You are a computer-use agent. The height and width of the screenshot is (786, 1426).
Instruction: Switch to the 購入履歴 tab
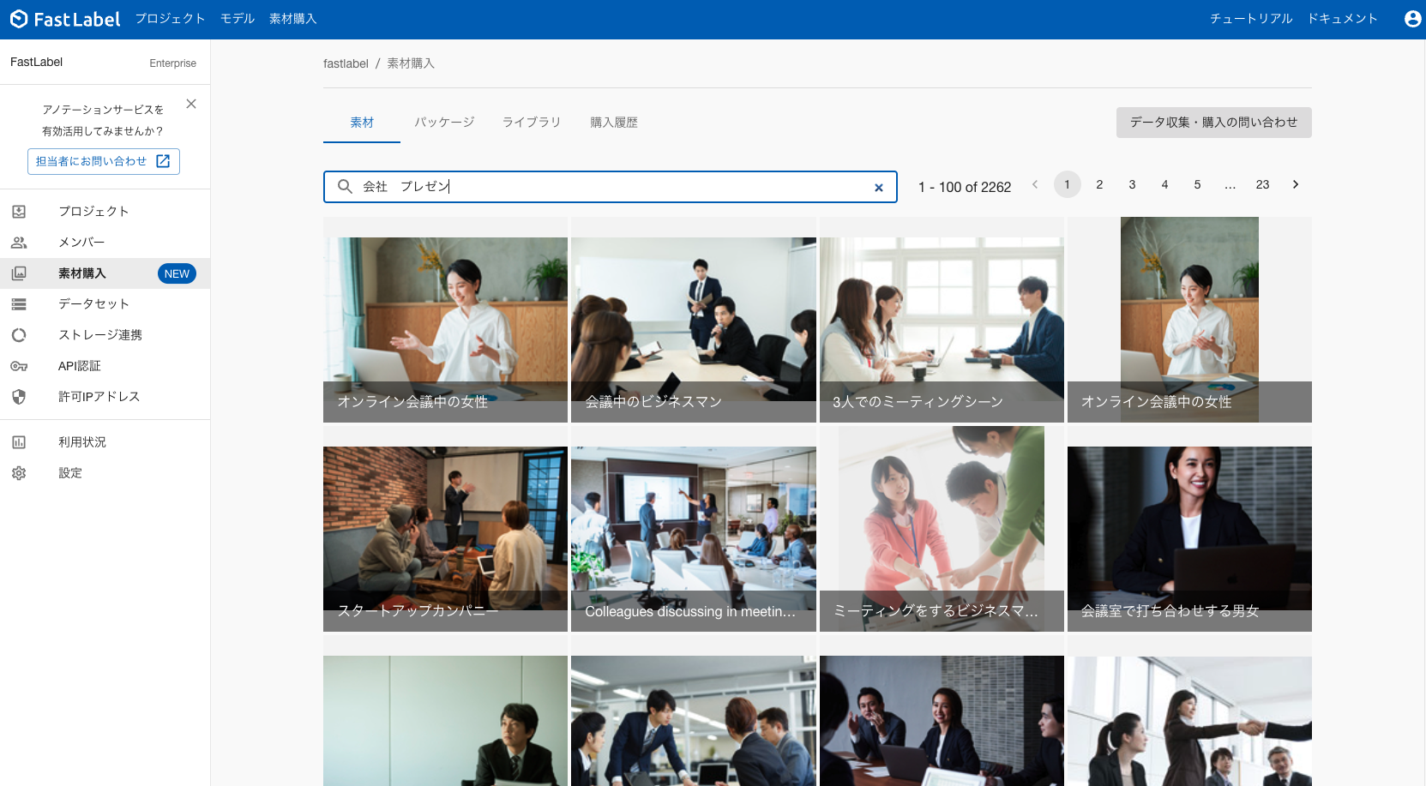coord(614,123)
